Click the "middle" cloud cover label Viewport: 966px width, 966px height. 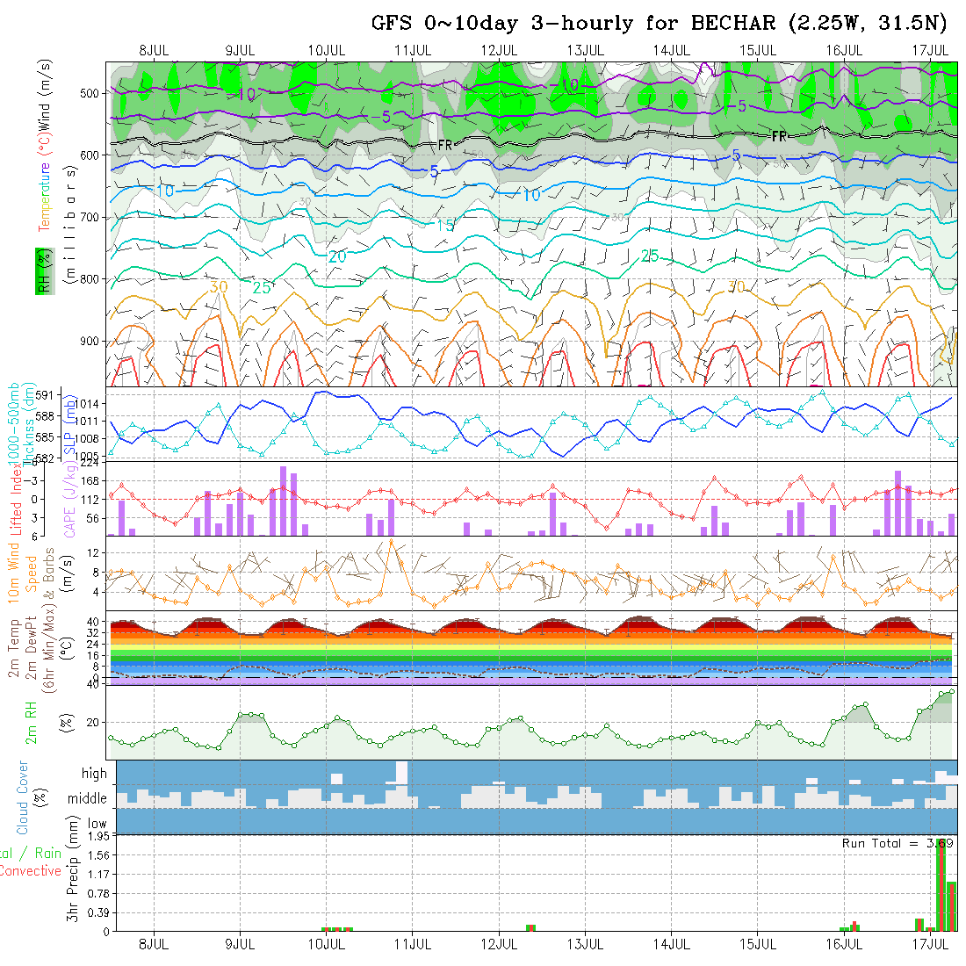click(88, 799)
